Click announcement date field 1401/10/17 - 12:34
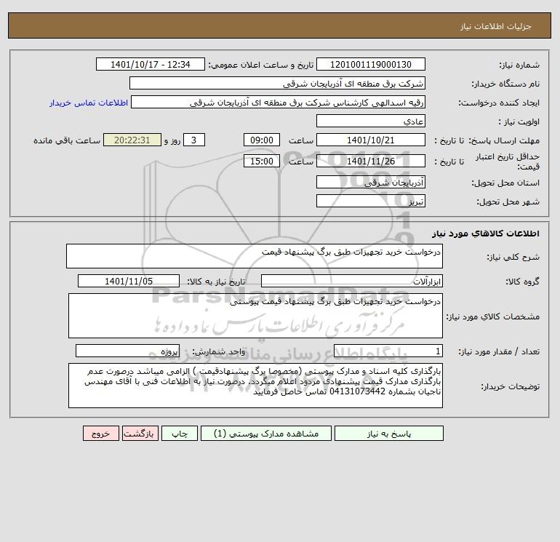 (151, 64)
